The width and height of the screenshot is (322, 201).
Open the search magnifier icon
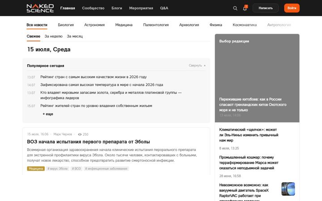[235, 8]
